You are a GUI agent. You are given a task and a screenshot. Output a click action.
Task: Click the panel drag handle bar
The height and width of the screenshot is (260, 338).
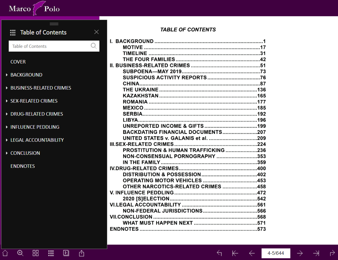point(54,24)
